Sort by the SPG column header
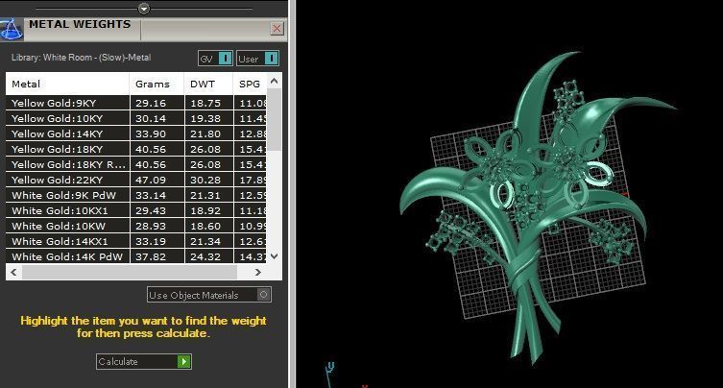Image resolution: width=723 pixels, height=388 pixels. (x=250, y=84)
